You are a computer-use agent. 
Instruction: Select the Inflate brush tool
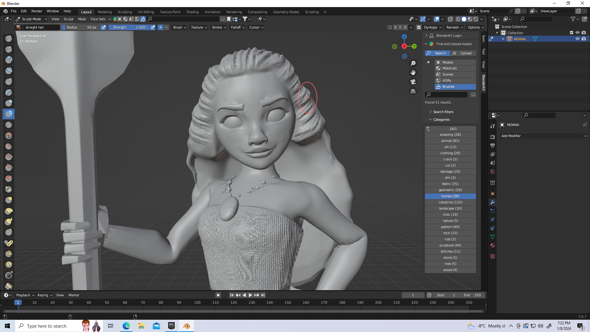point(9,103)
